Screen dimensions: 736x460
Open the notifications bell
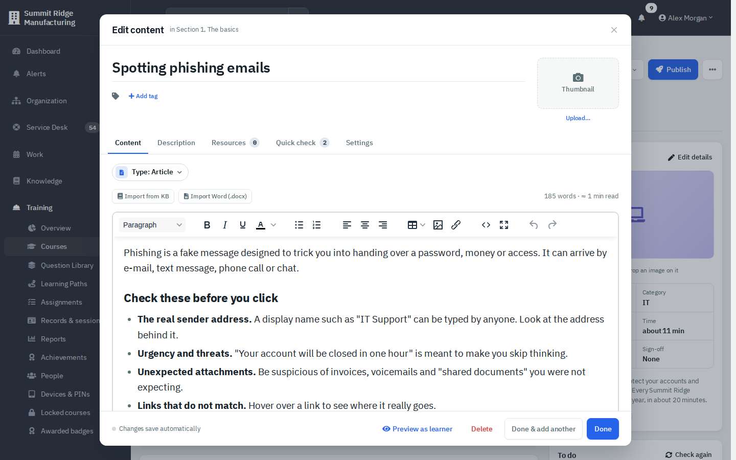(x=641, y=18)
